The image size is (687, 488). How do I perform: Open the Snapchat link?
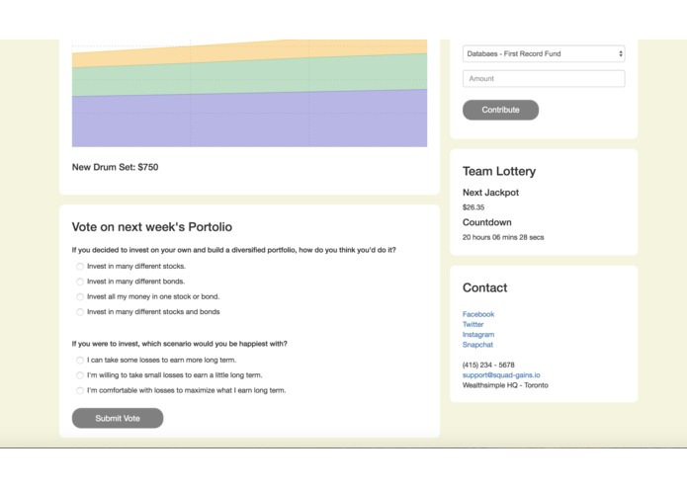pyautogui.click(x=477, y=345)
